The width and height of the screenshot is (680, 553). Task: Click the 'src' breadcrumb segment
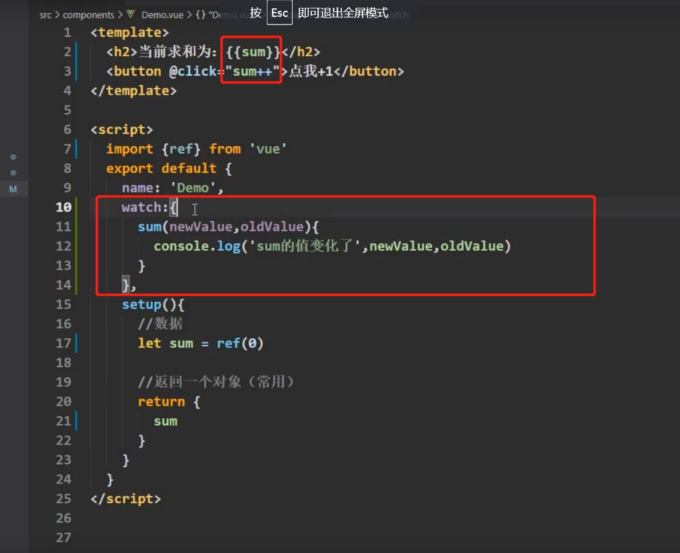45,15
